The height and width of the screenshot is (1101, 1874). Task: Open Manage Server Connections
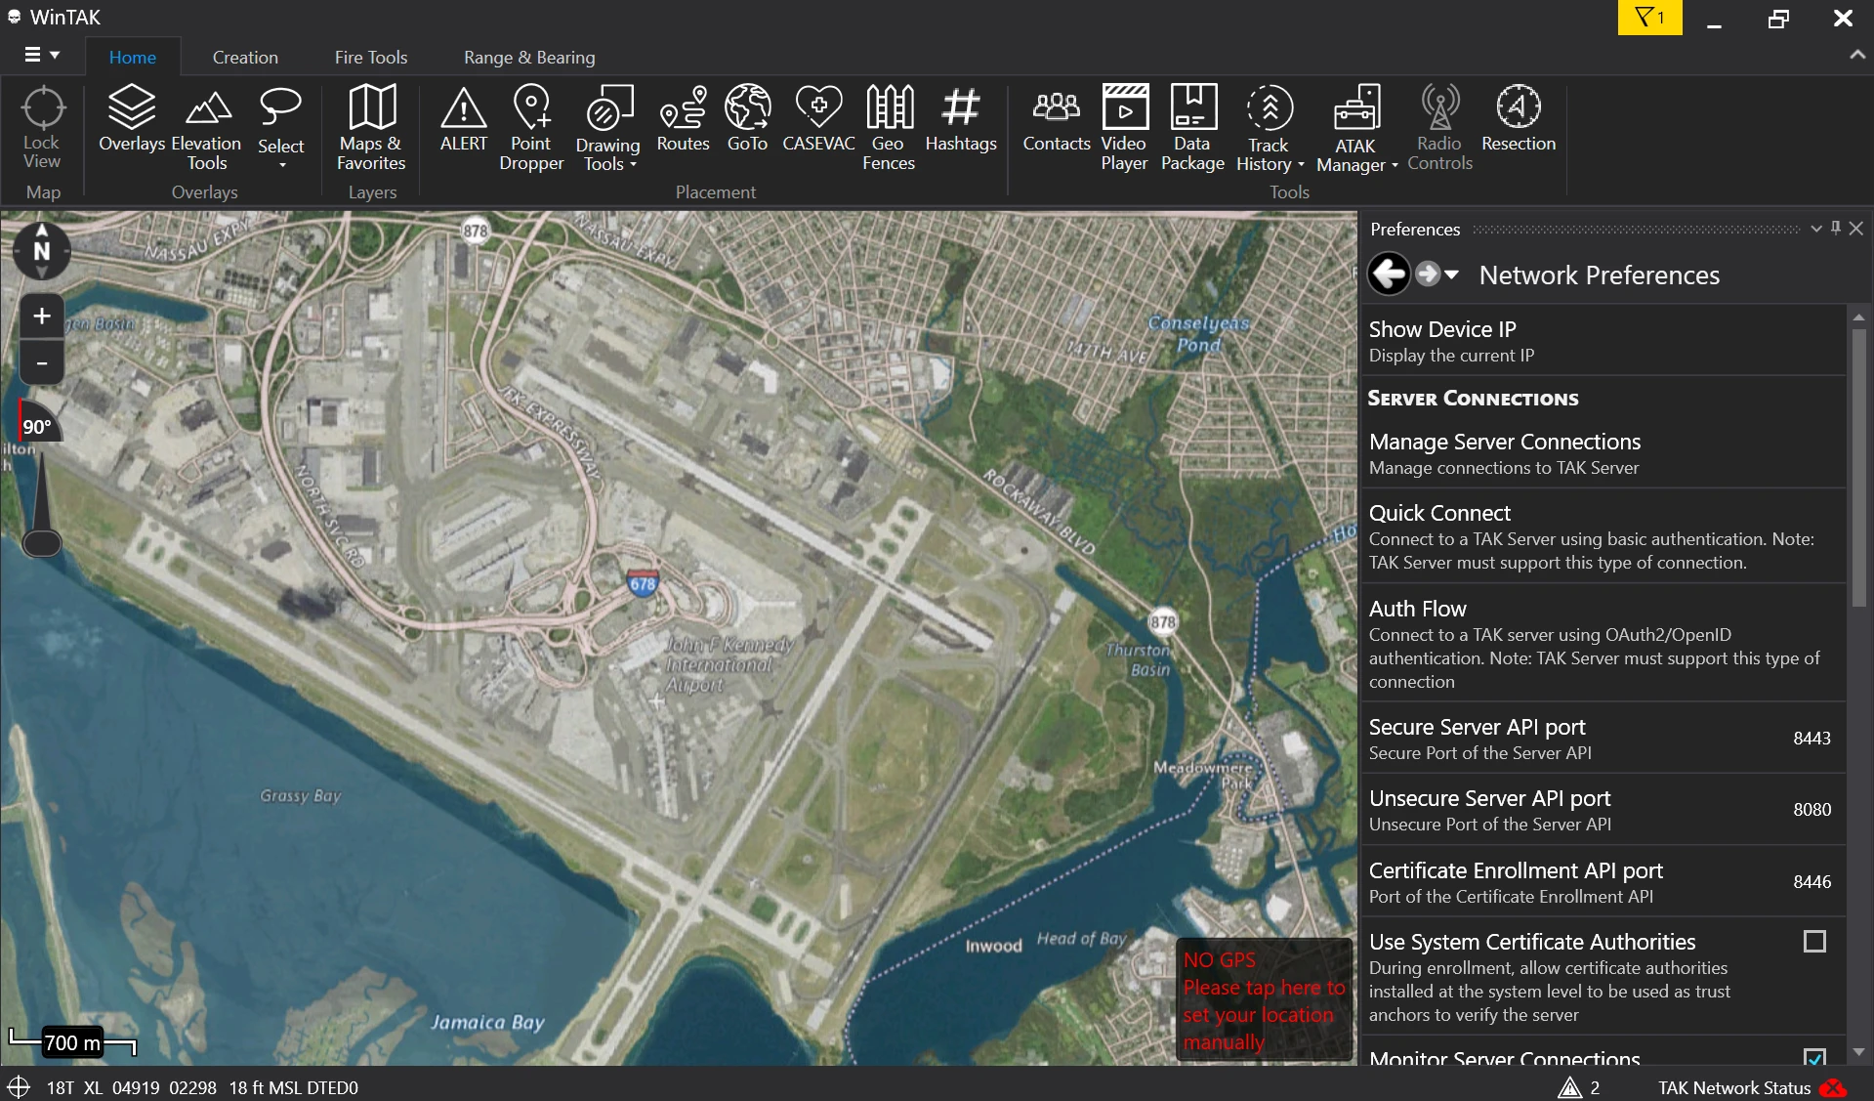tap(1603, 453)
